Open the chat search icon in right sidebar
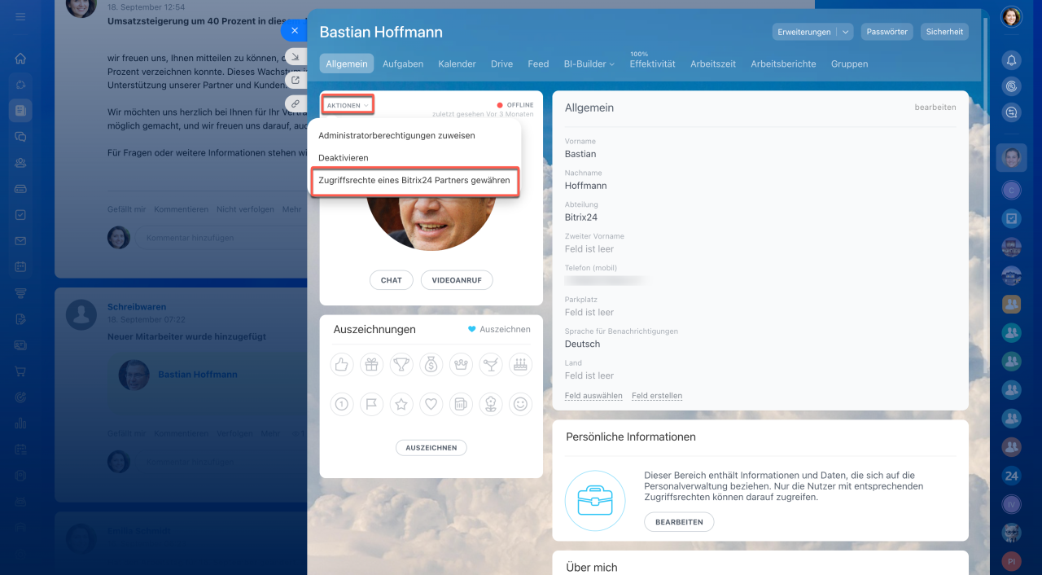The width and height of the screenshot is (1042, 575). coord(1011,113)
